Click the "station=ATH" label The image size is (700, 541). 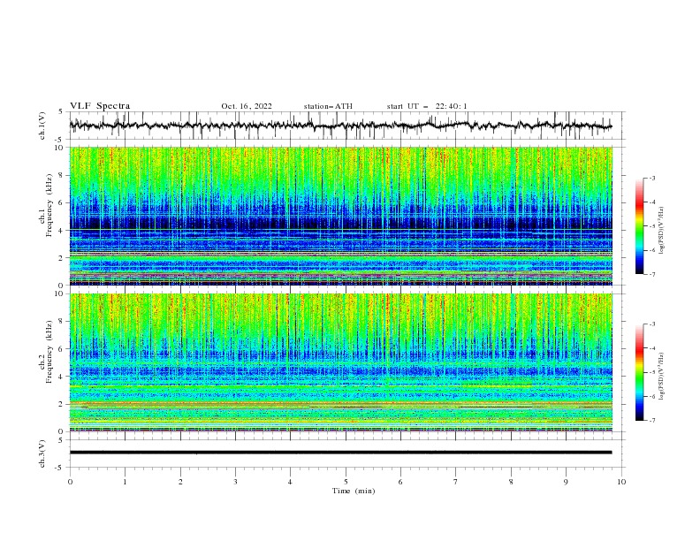click(328, 106)
